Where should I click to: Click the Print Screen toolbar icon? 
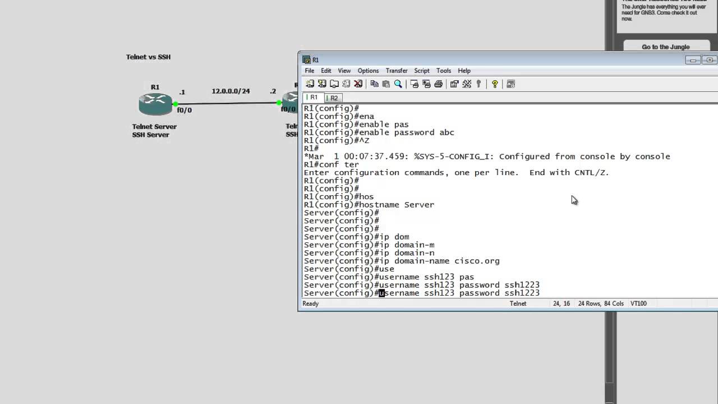[415, 84]
